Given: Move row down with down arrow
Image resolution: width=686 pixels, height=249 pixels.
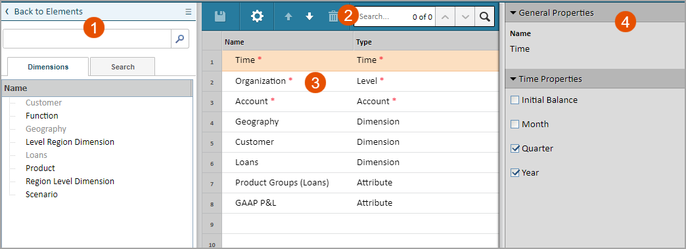Looking at the screenshot, I should click(x=309, y=16).
